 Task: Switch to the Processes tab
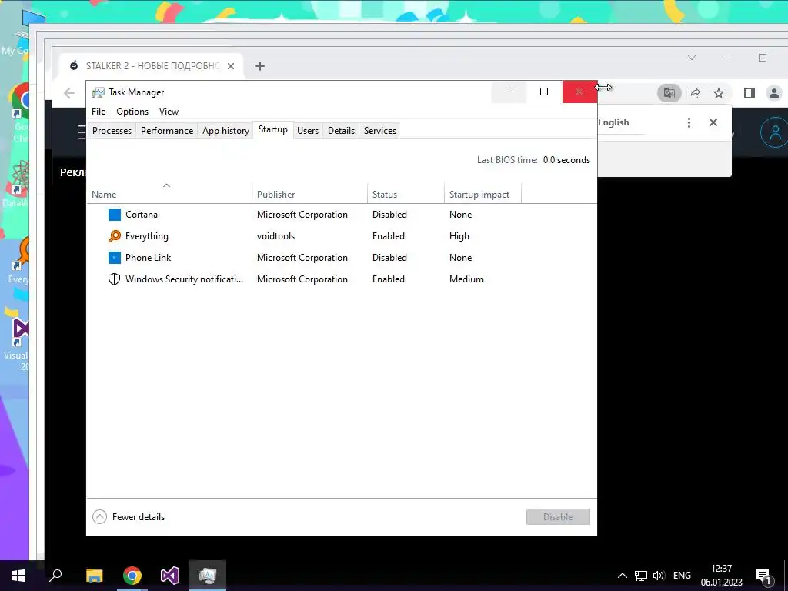click(x=112, y=131)
